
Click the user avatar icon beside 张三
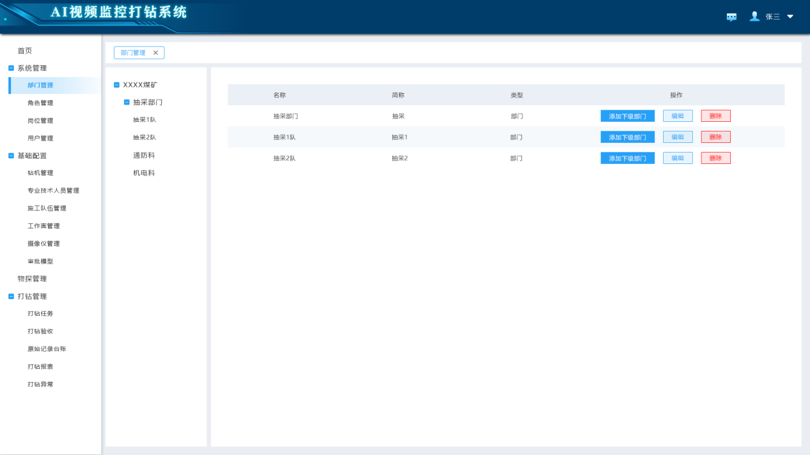754,17
